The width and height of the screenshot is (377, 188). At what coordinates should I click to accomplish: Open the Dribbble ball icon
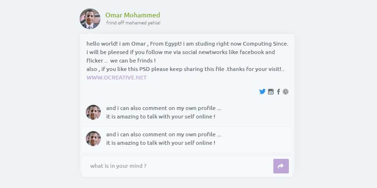coord(286,92)
